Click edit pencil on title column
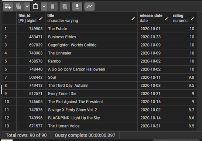202x141 pixels. pos(133,18)
